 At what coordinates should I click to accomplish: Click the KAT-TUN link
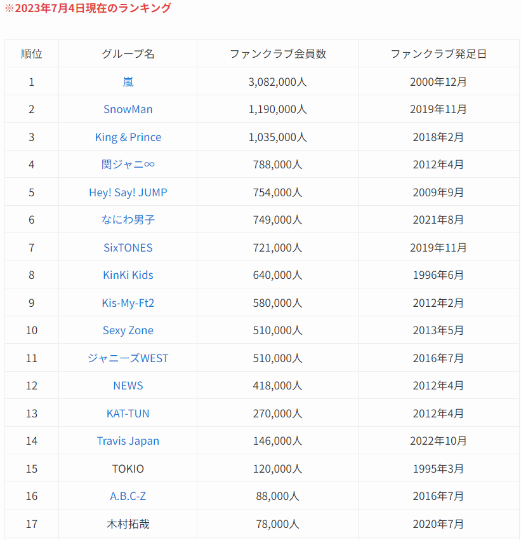(x=128, y=414)
